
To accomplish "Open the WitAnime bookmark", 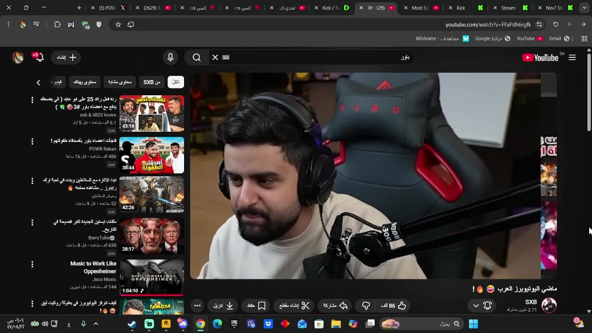I will (442, 38).
